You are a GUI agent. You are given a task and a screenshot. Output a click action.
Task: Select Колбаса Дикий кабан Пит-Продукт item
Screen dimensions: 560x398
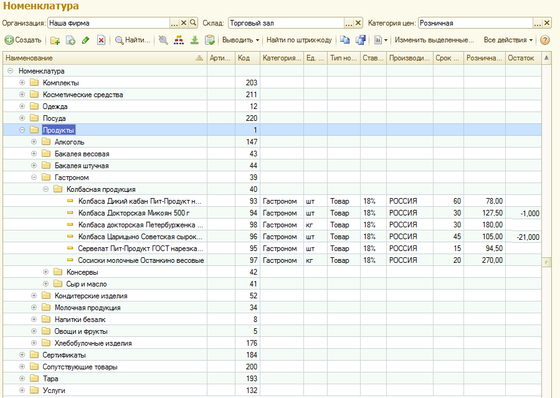coord(272,201)
